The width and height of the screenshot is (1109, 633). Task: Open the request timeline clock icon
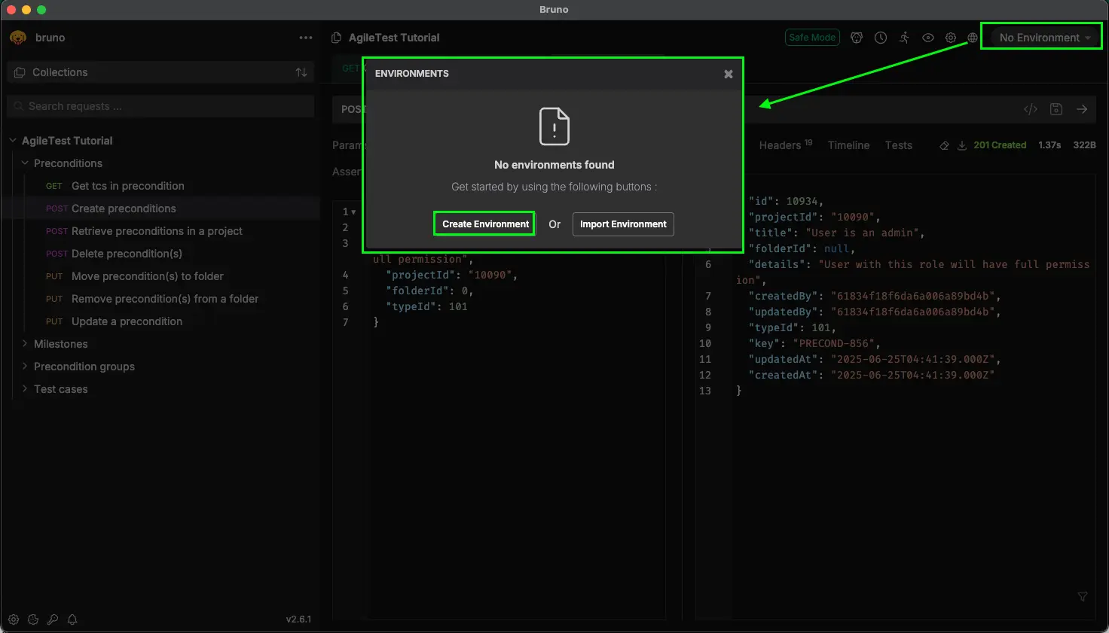(881, 38)
